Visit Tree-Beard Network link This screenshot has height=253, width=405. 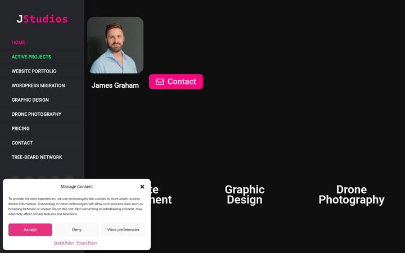[37, 157]
